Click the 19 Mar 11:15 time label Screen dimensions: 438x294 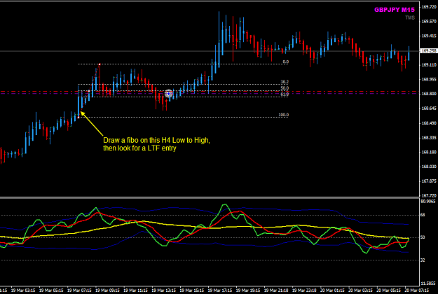[136, 290]
